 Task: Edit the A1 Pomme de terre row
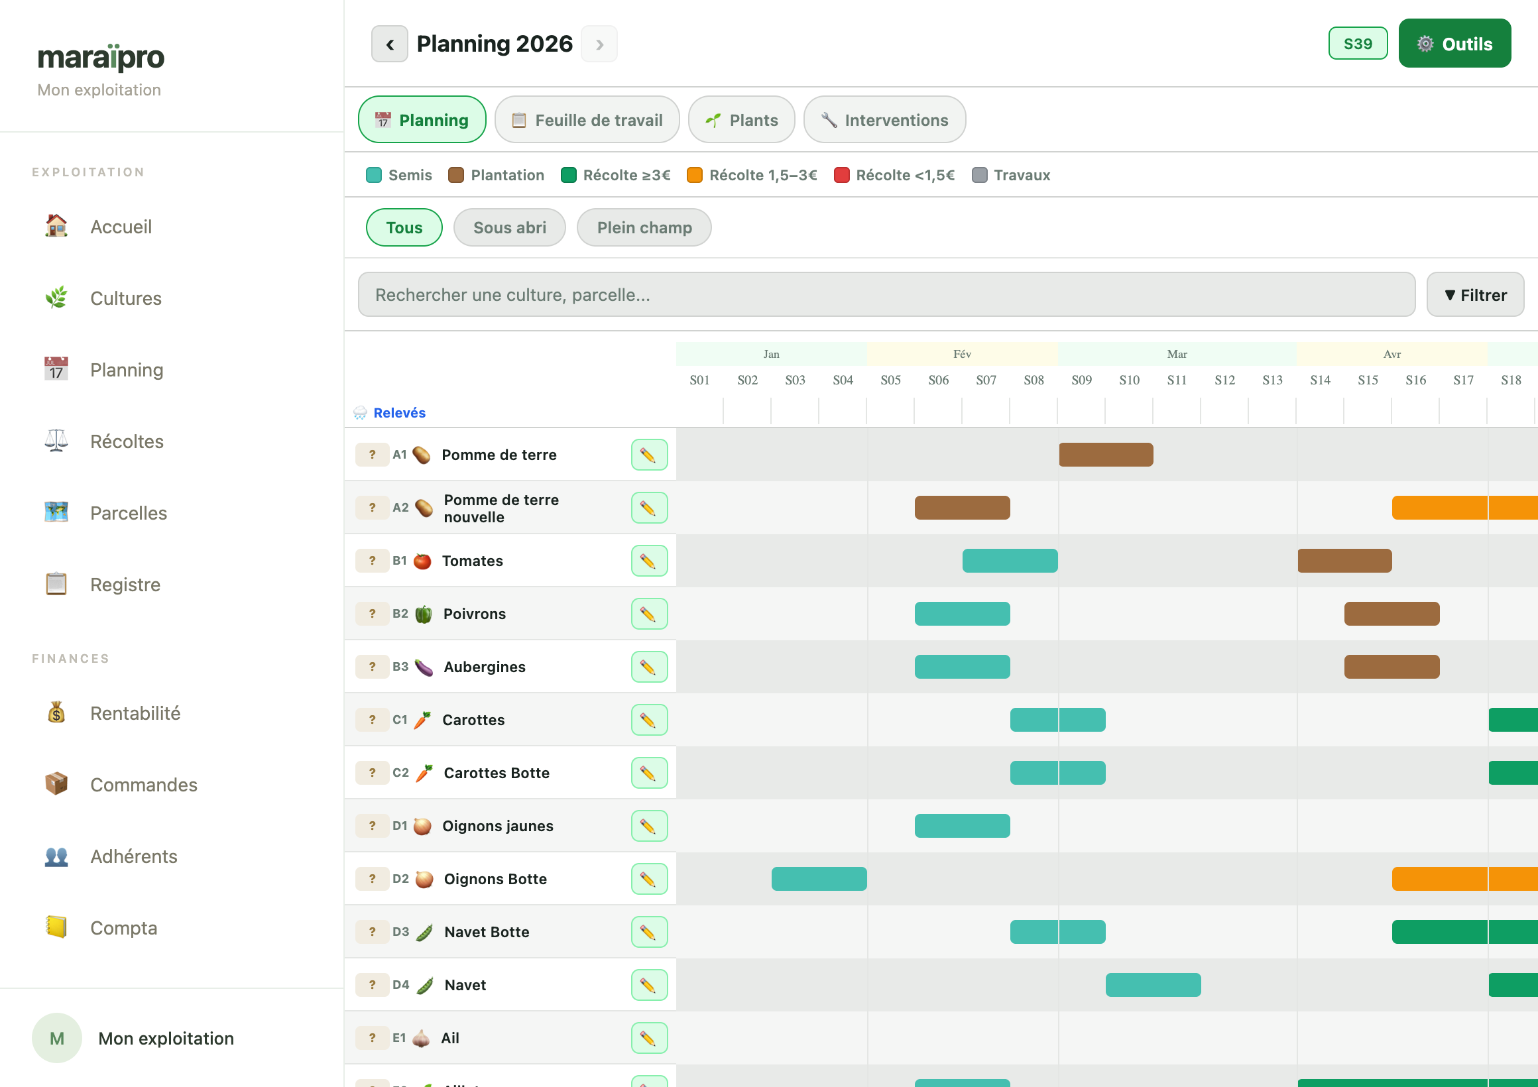(649, 455)
